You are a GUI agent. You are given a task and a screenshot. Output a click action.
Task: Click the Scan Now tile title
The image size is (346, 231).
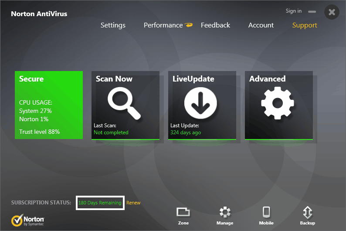[x=114, y=79]
